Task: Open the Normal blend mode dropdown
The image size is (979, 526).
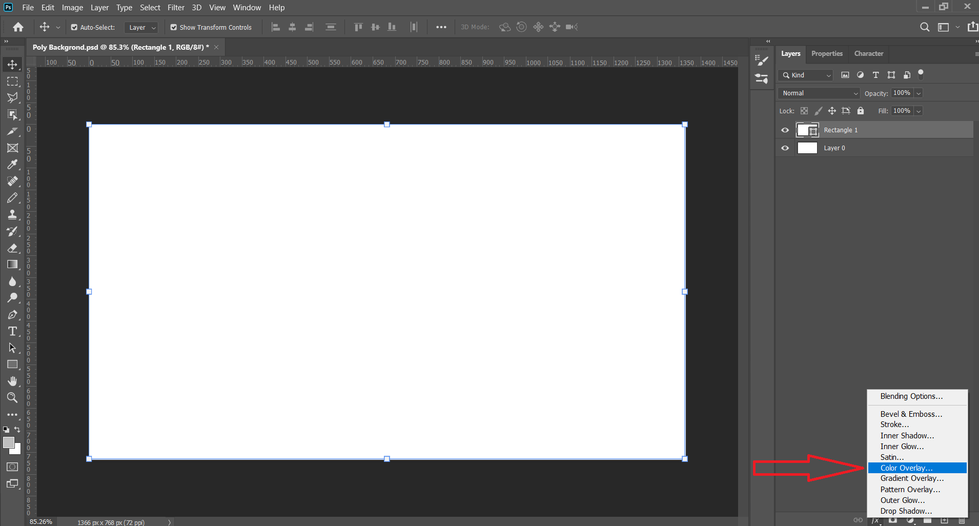Action: [x=819, y=93]
